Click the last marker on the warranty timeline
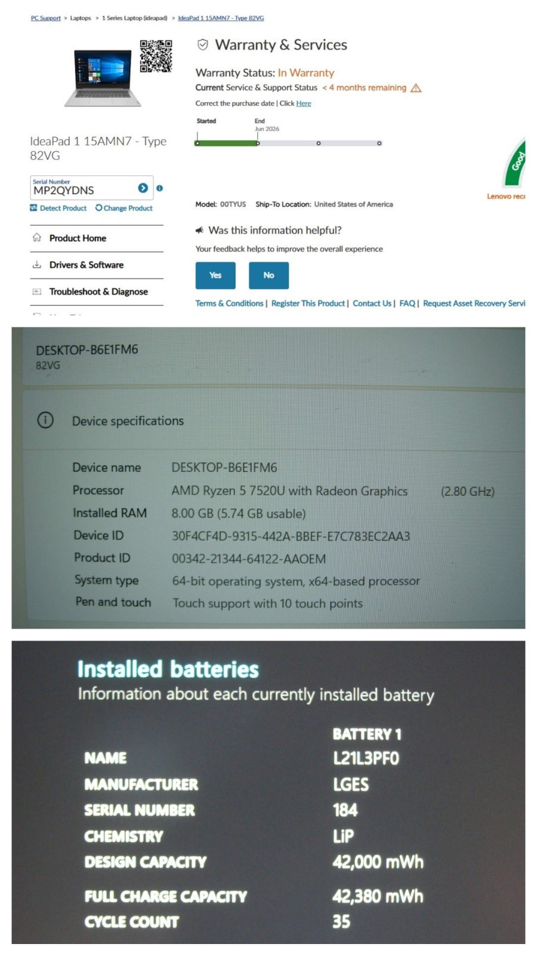The width and height of the screenshot is (537, 956). point(379,143)
